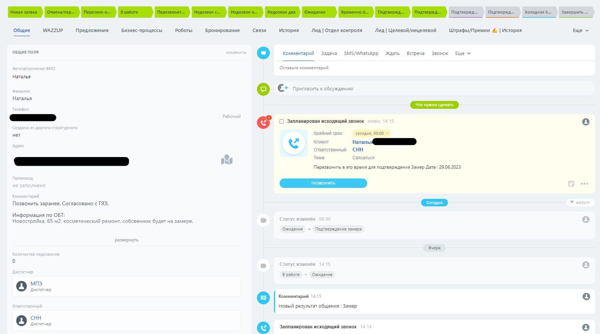Open the deadline сегодня, 00:00 dropdown
Viewport: 600px width, 334px height.
pos(372,133)
